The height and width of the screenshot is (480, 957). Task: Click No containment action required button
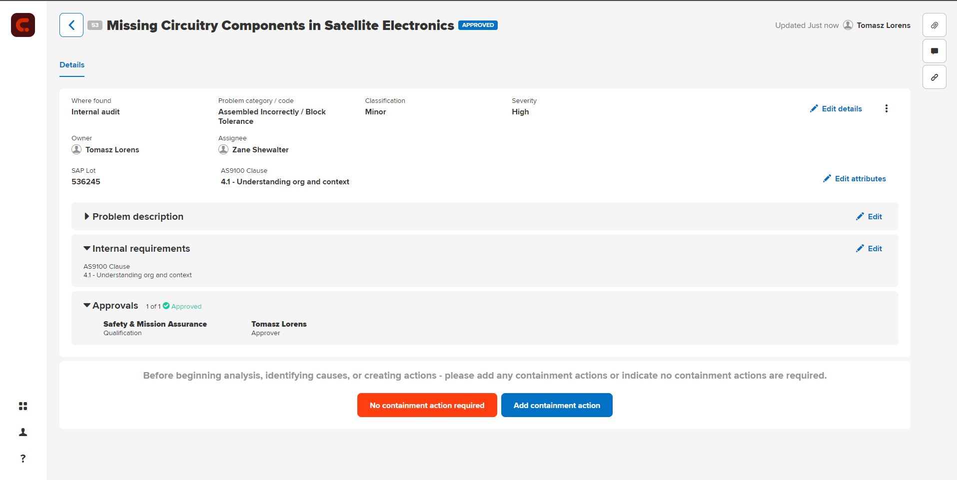[427, 405]
